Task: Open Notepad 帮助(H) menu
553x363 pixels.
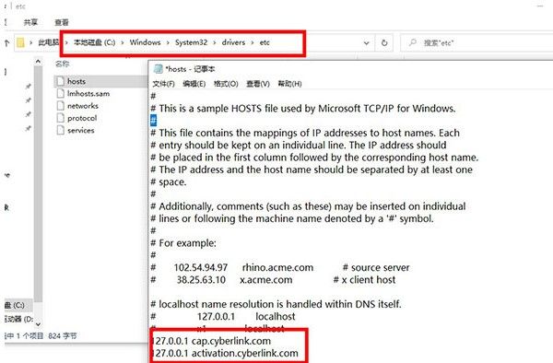Action: pyautogui.click(x=290, y=84)
